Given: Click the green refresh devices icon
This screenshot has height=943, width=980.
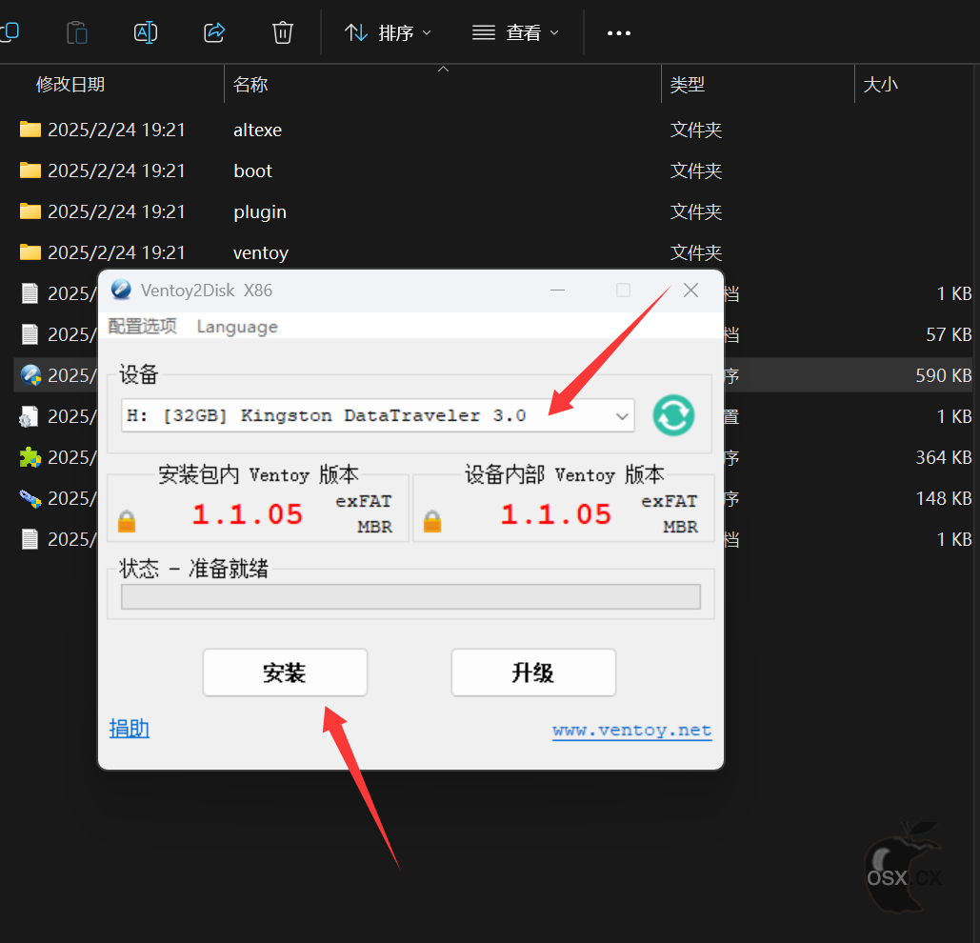Looking at the screenshot, I should [x=673, y=415].
